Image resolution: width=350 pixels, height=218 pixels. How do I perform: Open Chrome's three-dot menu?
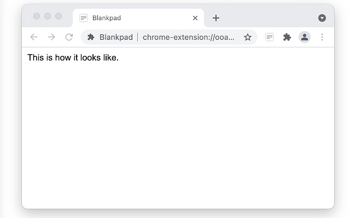[322, 37]
